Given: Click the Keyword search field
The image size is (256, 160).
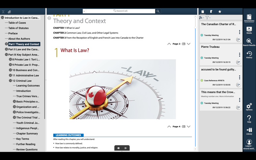Looking at the screenshot, I should click(121, 11).
